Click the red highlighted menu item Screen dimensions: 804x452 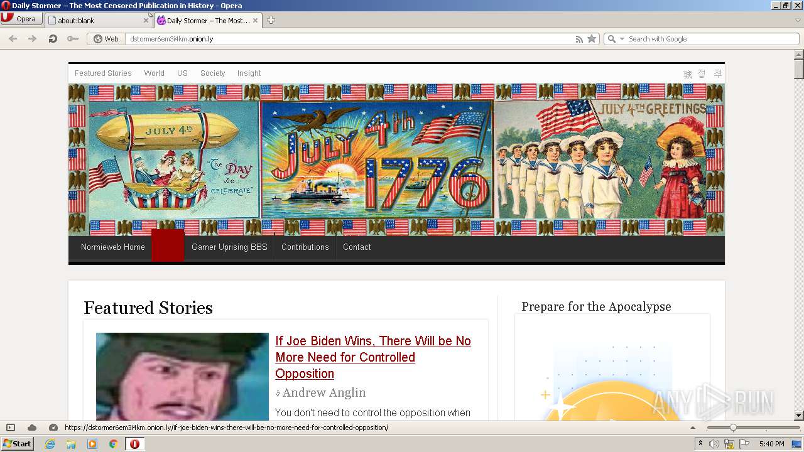[x=168, y=245]
